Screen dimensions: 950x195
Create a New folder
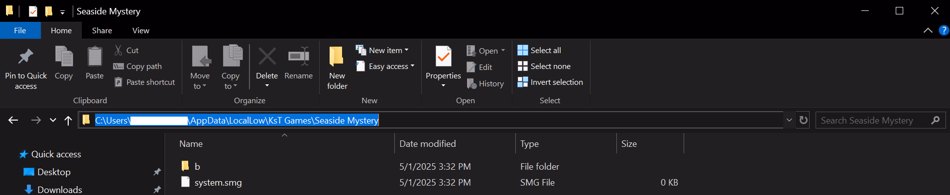pyautogui.click(x=337, y=67)
